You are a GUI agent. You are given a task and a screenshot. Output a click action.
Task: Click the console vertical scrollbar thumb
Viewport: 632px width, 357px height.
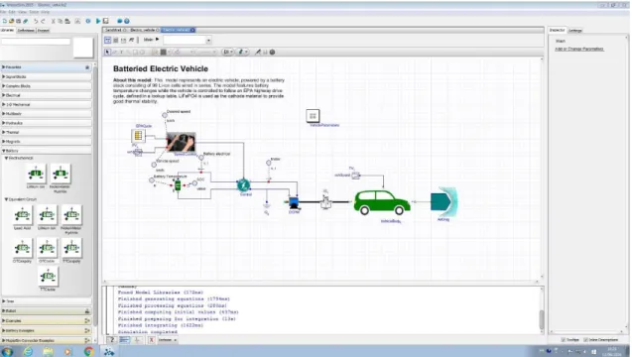[542, 319]
